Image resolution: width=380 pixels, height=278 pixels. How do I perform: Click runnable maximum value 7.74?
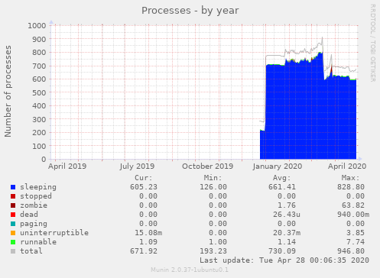[356, 242]
